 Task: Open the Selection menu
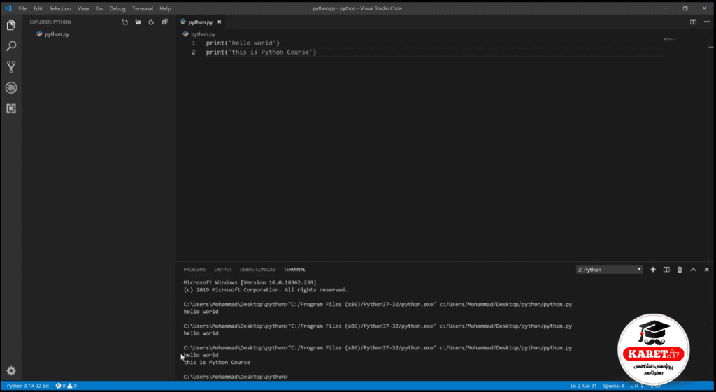click(x=60, y=8)
